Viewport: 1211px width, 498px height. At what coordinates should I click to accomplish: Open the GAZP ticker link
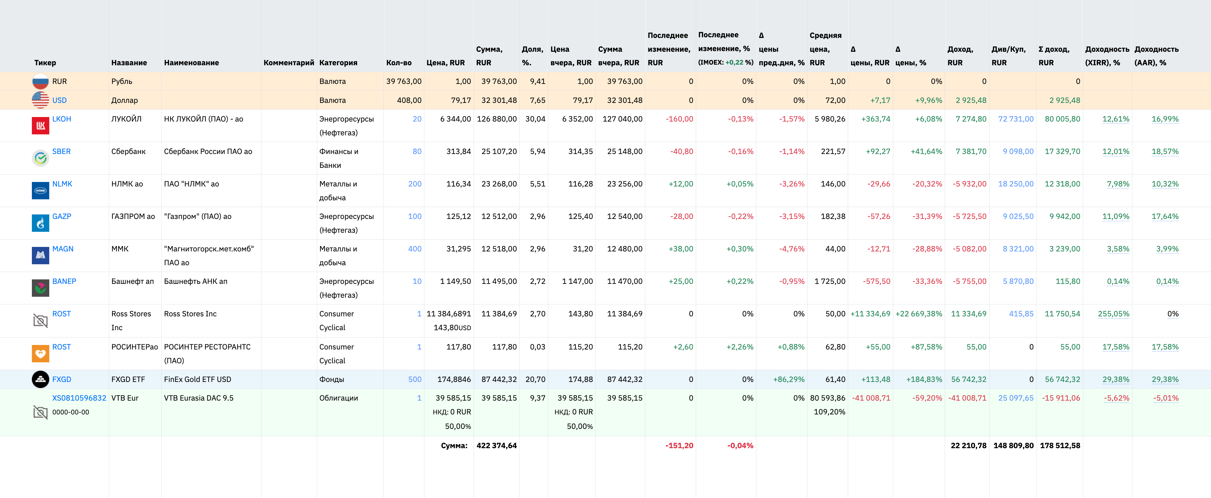tap(61, 216)
